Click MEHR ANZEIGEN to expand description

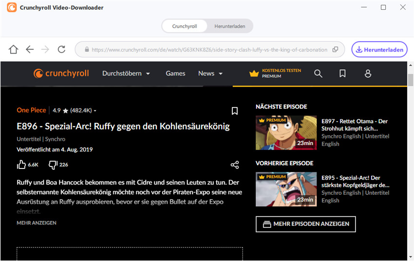click(x=37, y=223)
